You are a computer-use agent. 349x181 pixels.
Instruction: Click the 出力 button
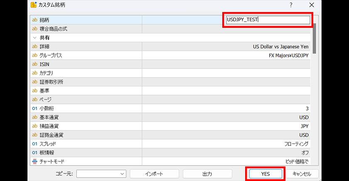[207, 174]
